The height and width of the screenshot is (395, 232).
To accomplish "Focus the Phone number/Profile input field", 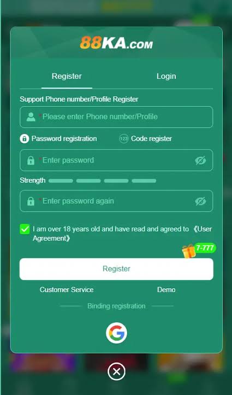I will tap(116, 117).
